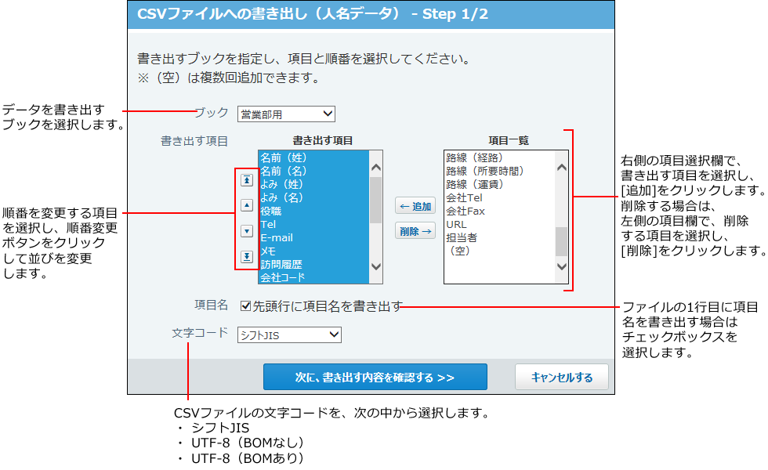This screenshot has width=768, height=470.
Task: Select 名前（姓） in export items list
Action: (313, 157)
